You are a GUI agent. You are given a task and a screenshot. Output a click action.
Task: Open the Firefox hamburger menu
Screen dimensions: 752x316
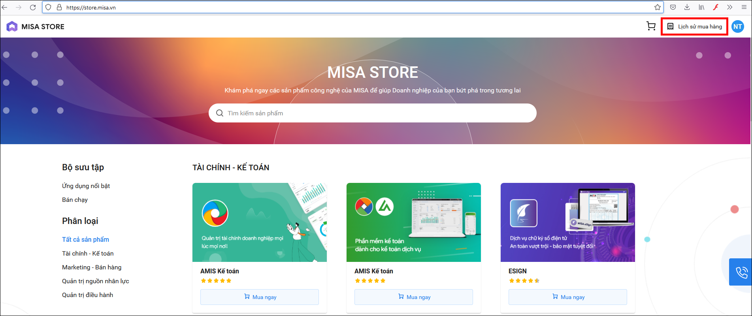click(x=744, y=8)
